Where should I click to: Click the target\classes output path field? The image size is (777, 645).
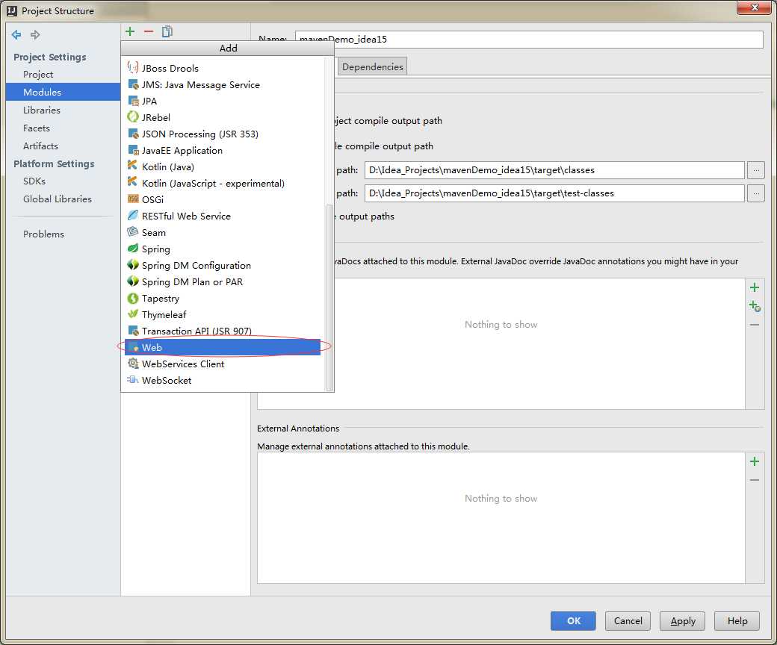(x=554, y=169)
